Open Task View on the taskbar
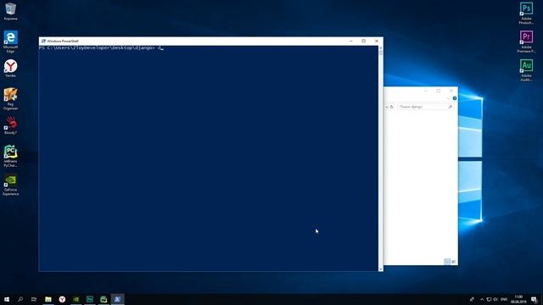Image resolution: width=543 pixels, height=305 pixels. click(34, 299)
